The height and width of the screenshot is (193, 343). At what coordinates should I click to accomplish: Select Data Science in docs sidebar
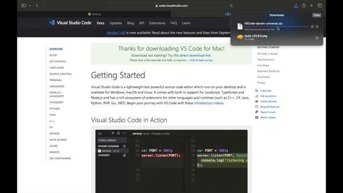click(x=58, y=139)
